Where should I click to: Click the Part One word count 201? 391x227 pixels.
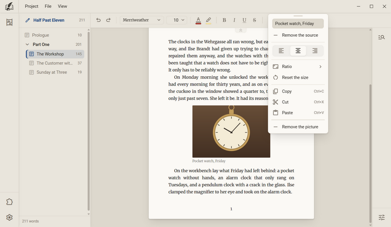click(79, 45)
